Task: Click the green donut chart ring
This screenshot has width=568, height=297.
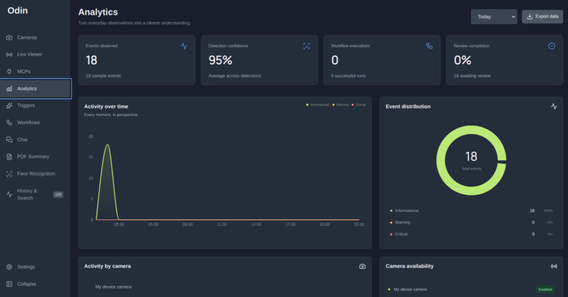Action: [x=441, y=160]
